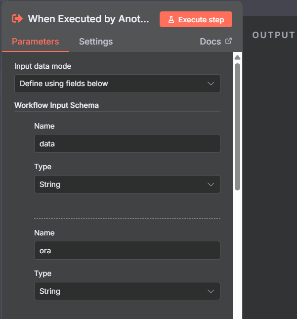Open the Input data mode dropdown
This screenshot has width=297, height=319.
[x=117, y=84]
